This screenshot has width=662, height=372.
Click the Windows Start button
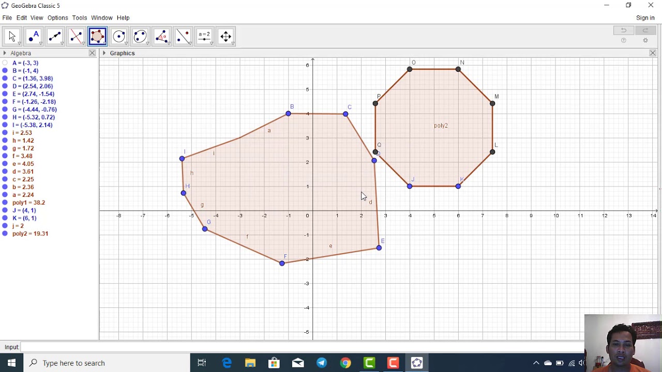[x=11, y=363]
